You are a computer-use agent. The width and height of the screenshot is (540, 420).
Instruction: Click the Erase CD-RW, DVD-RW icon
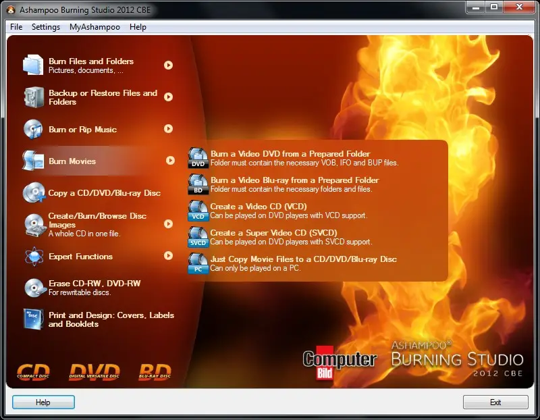click(35, 288)
